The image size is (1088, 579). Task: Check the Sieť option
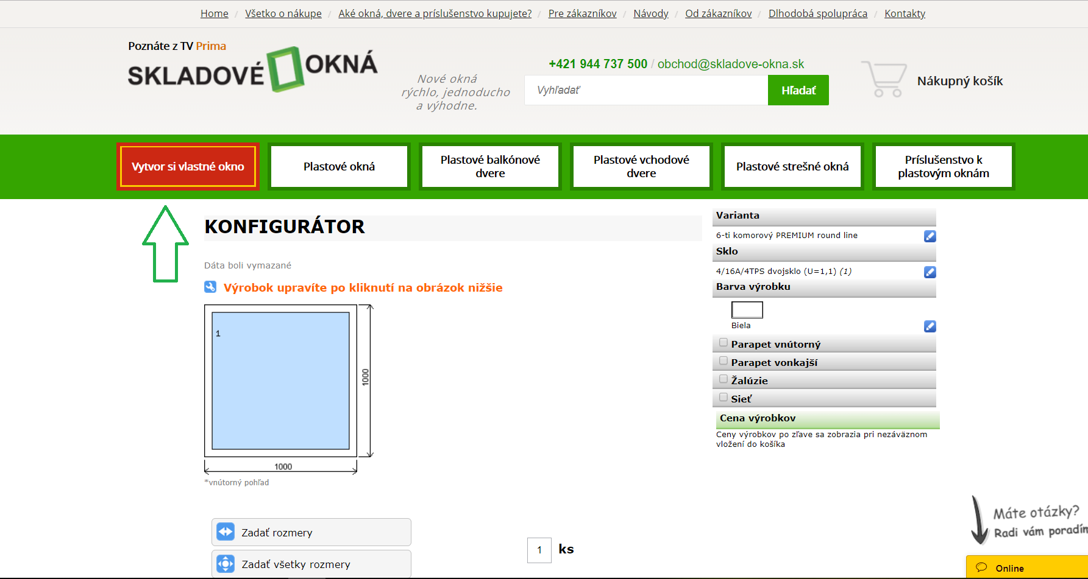point(724,398)
